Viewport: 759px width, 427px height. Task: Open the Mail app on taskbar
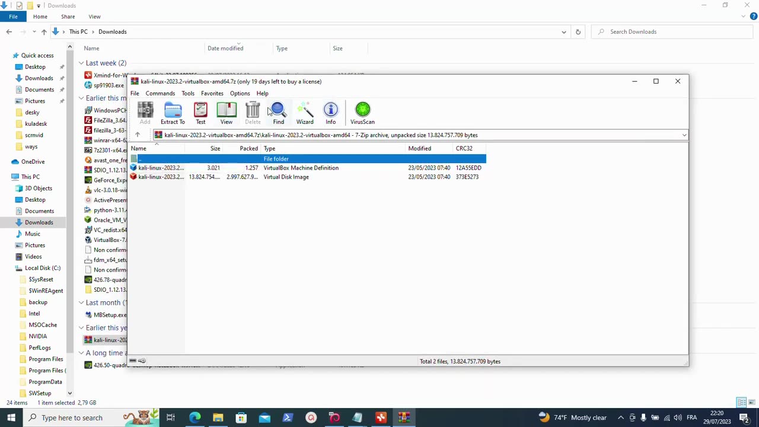point(264,418)
